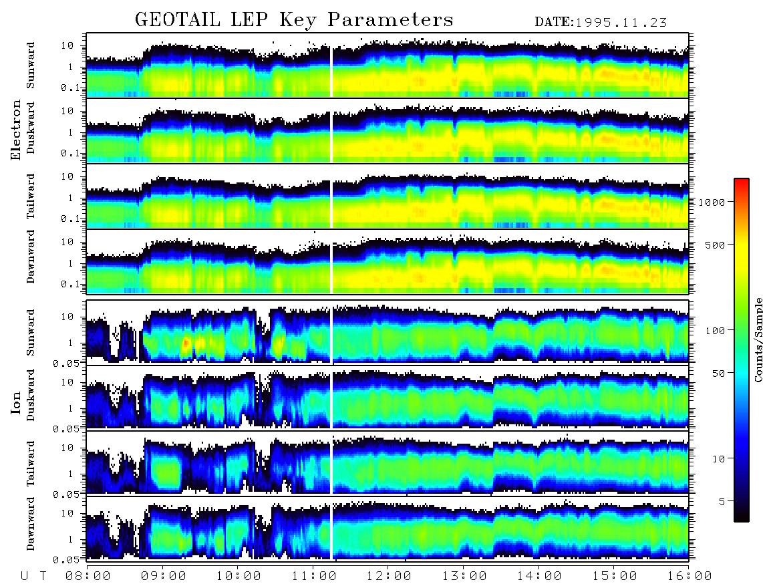
Task: Click the Ion Dawnward spectrogram panel
Action: [x=388, y=529]
